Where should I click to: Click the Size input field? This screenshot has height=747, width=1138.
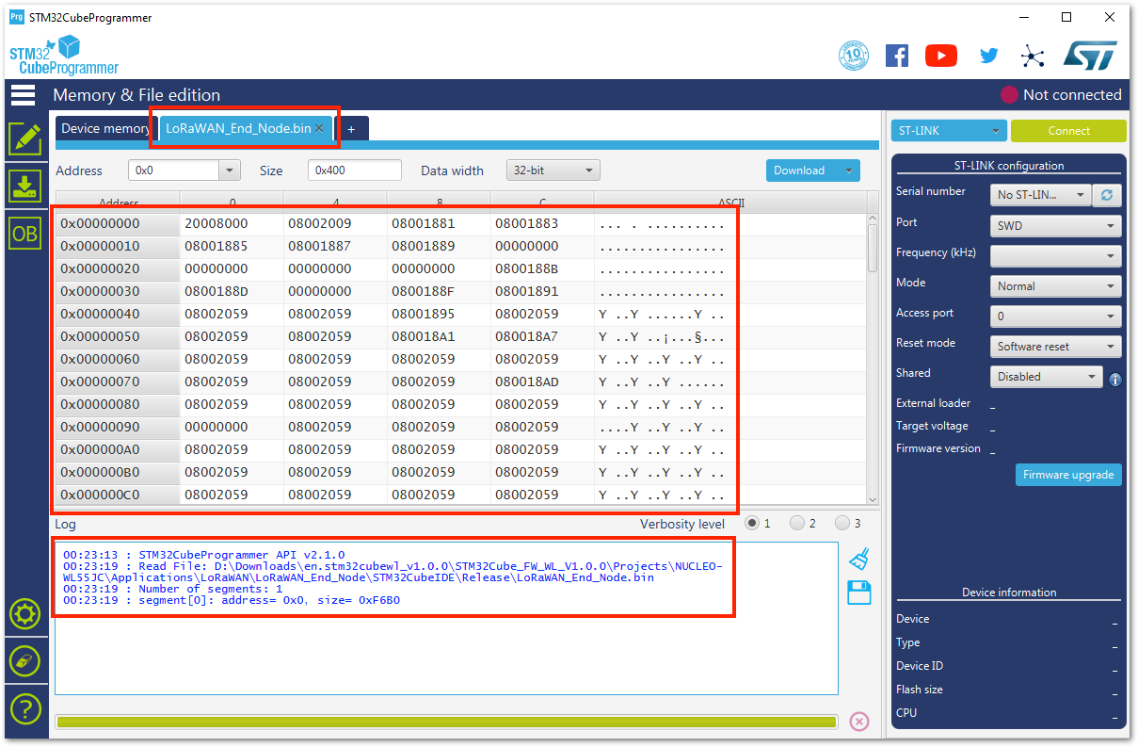pyautogui.click(x=355, y=171)
